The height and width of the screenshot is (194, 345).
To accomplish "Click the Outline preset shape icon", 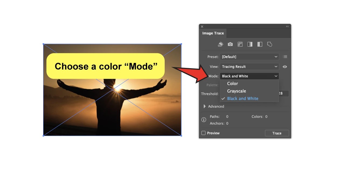I will tap(270, 44).
